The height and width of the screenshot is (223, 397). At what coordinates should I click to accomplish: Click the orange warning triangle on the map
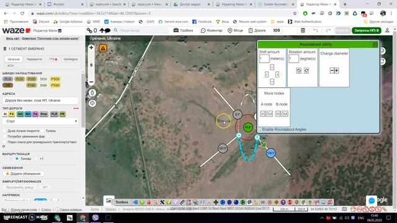(103, 48)
